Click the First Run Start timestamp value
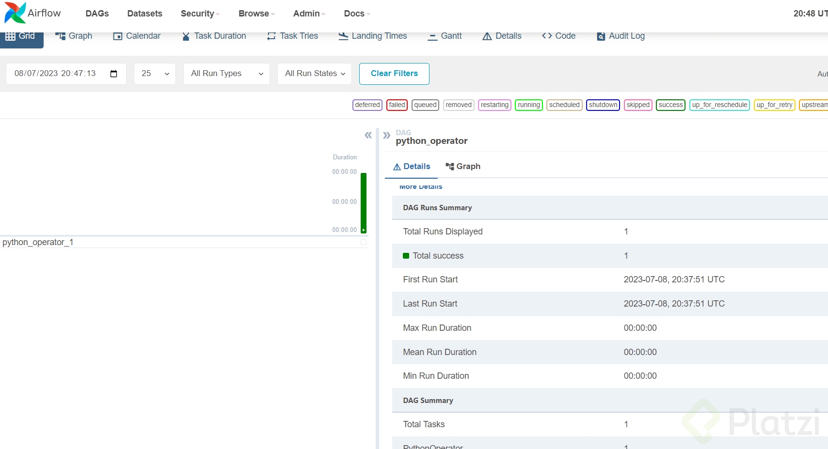The width and height of the screenshot is (828, 449). (674, 279)
